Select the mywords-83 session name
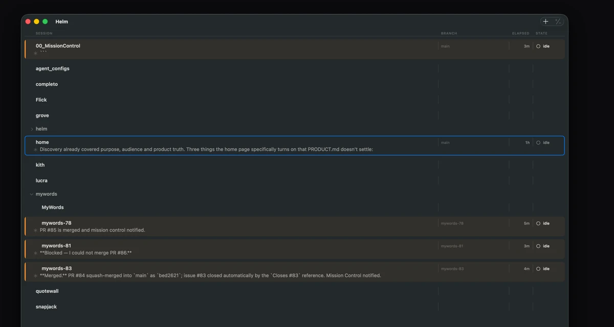This screenshot has width=614, height=327. (57, 268)
